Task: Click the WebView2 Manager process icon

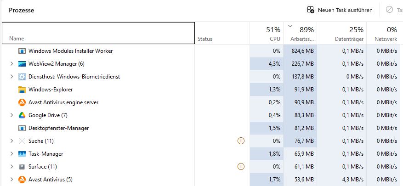Action: click(22, 64)
